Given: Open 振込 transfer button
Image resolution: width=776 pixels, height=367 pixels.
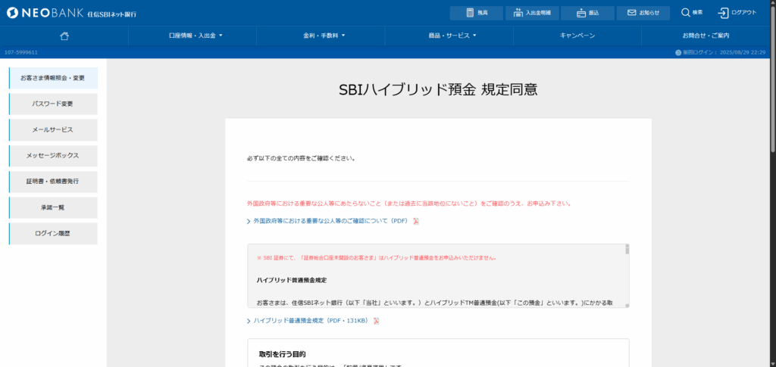Looking at the screenshot, I should coord(587,13).
